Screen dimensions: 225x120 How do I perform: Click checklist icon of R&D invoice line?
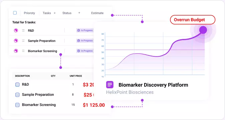click(x=17, y=85)
